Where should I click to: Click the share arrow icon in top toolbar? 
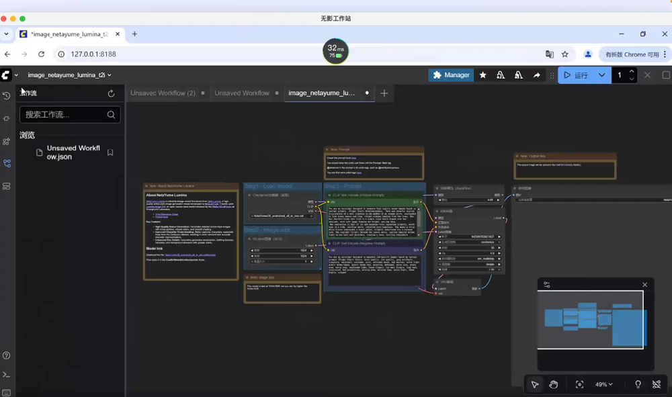pos(536,75)
